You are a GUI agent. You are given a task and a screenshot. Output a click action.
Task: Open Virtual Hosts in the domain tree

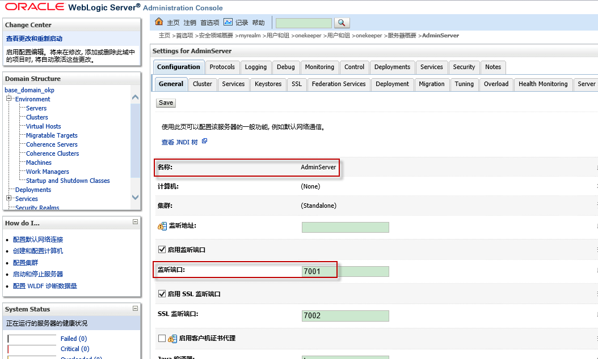[x=44, y=126]
